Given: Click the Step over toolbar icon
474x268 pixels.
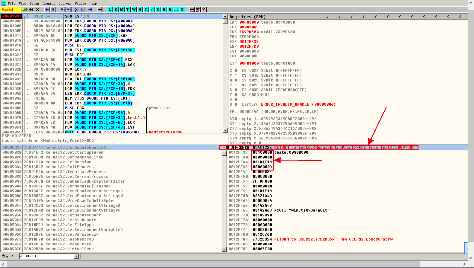Looking at the screenshot, I should [x=68, y=10].
